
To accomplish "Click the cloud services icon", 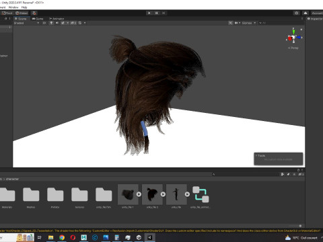I will point(306,13).
